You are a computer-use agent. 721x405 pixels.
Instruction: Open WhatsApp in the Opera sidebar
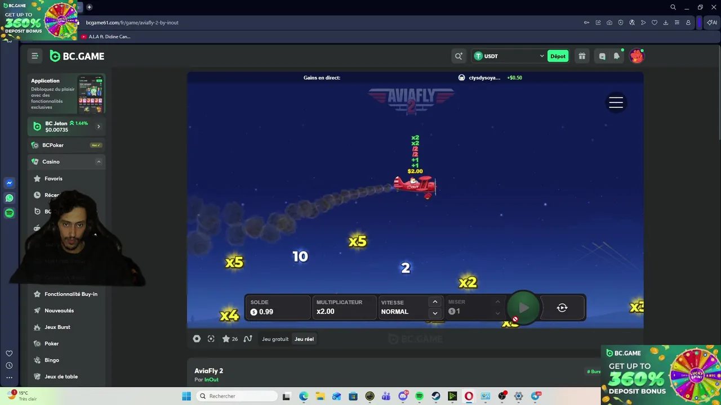coord(9,198)
